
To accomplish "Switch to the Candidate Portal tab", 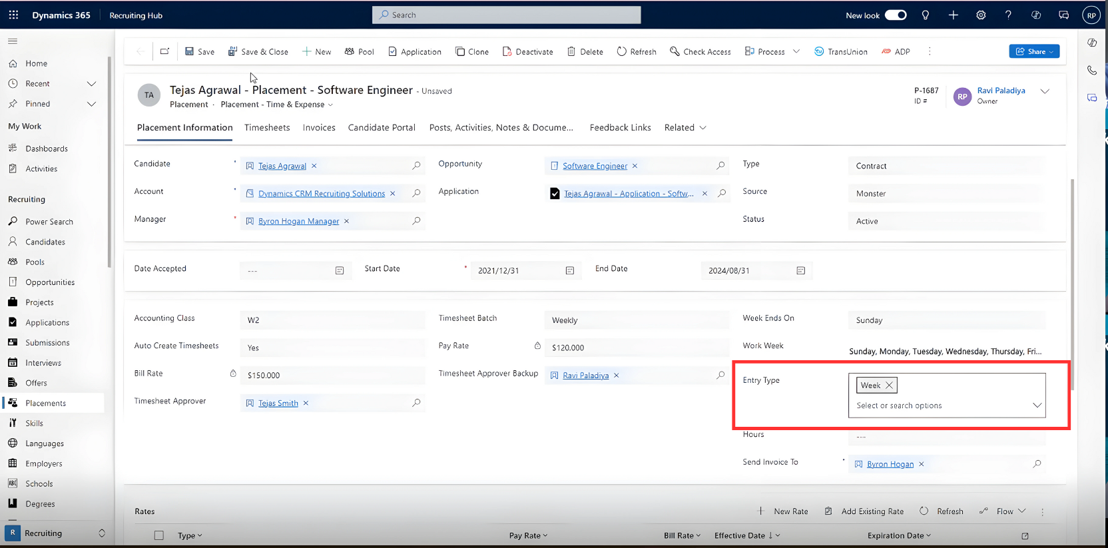I will click(x=382, y=127).
